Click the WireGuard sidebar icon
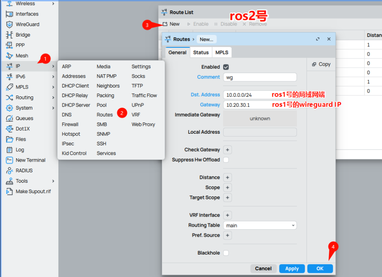Viewport: 382px width, 277px height. coord(9,25)
